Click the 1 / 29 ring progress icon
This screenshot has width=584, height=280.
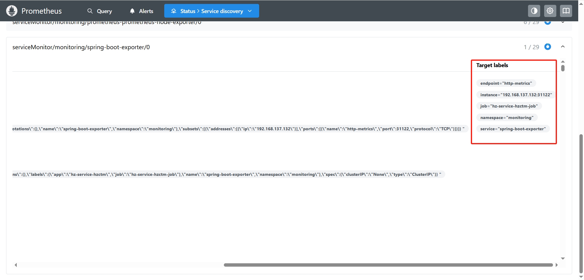(x=547, y=47)
